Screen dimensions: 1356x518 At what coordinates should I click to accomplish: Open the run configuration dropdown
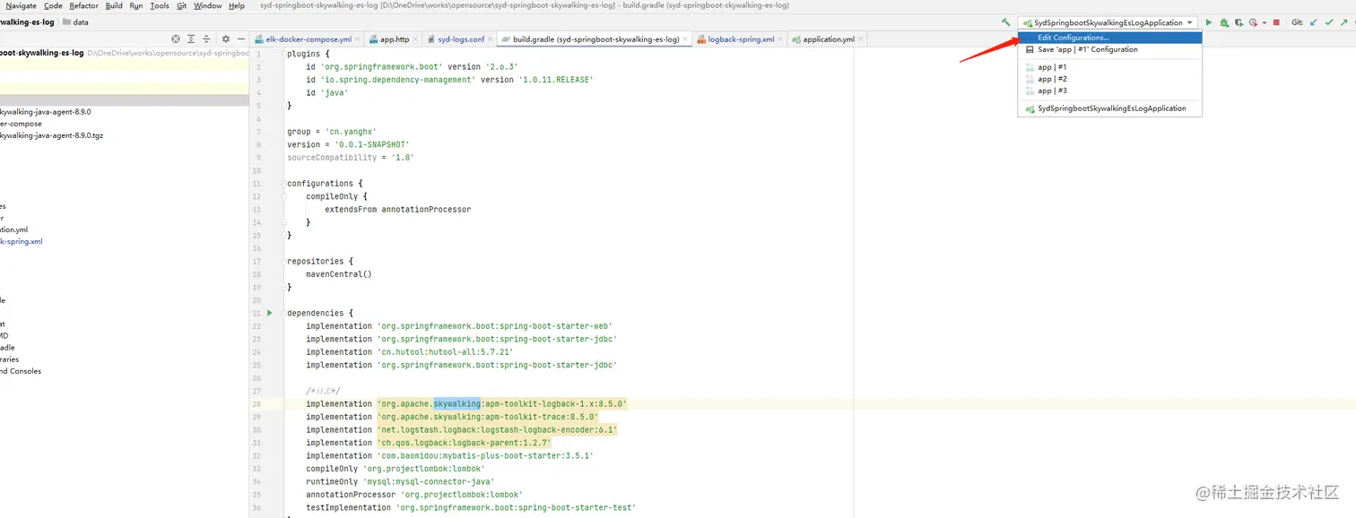coord(1108,22)
